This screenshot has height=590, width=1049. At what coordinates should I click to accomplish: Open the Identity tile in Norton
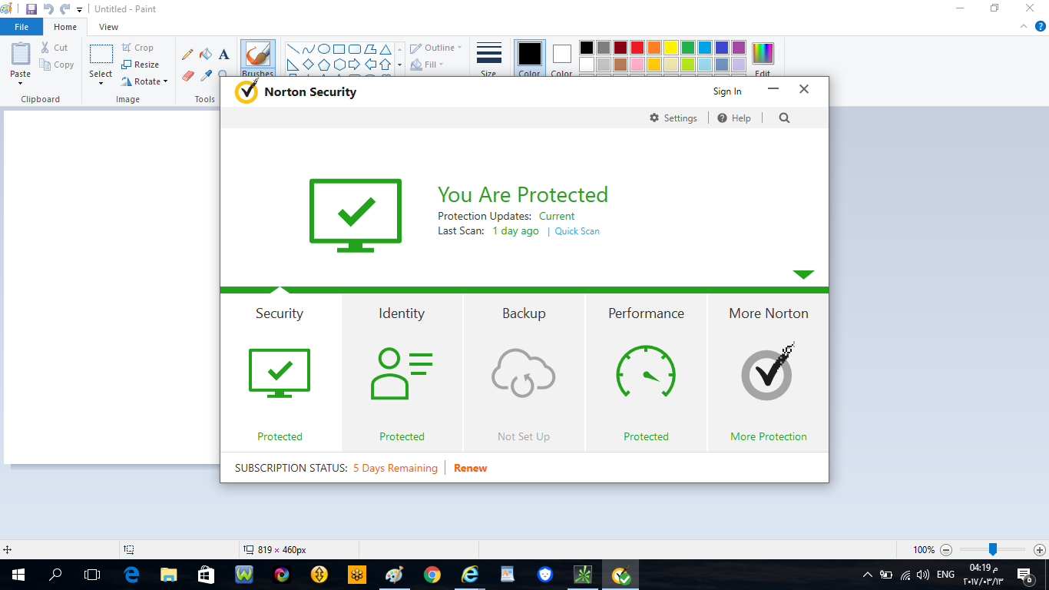click(402, 373)
